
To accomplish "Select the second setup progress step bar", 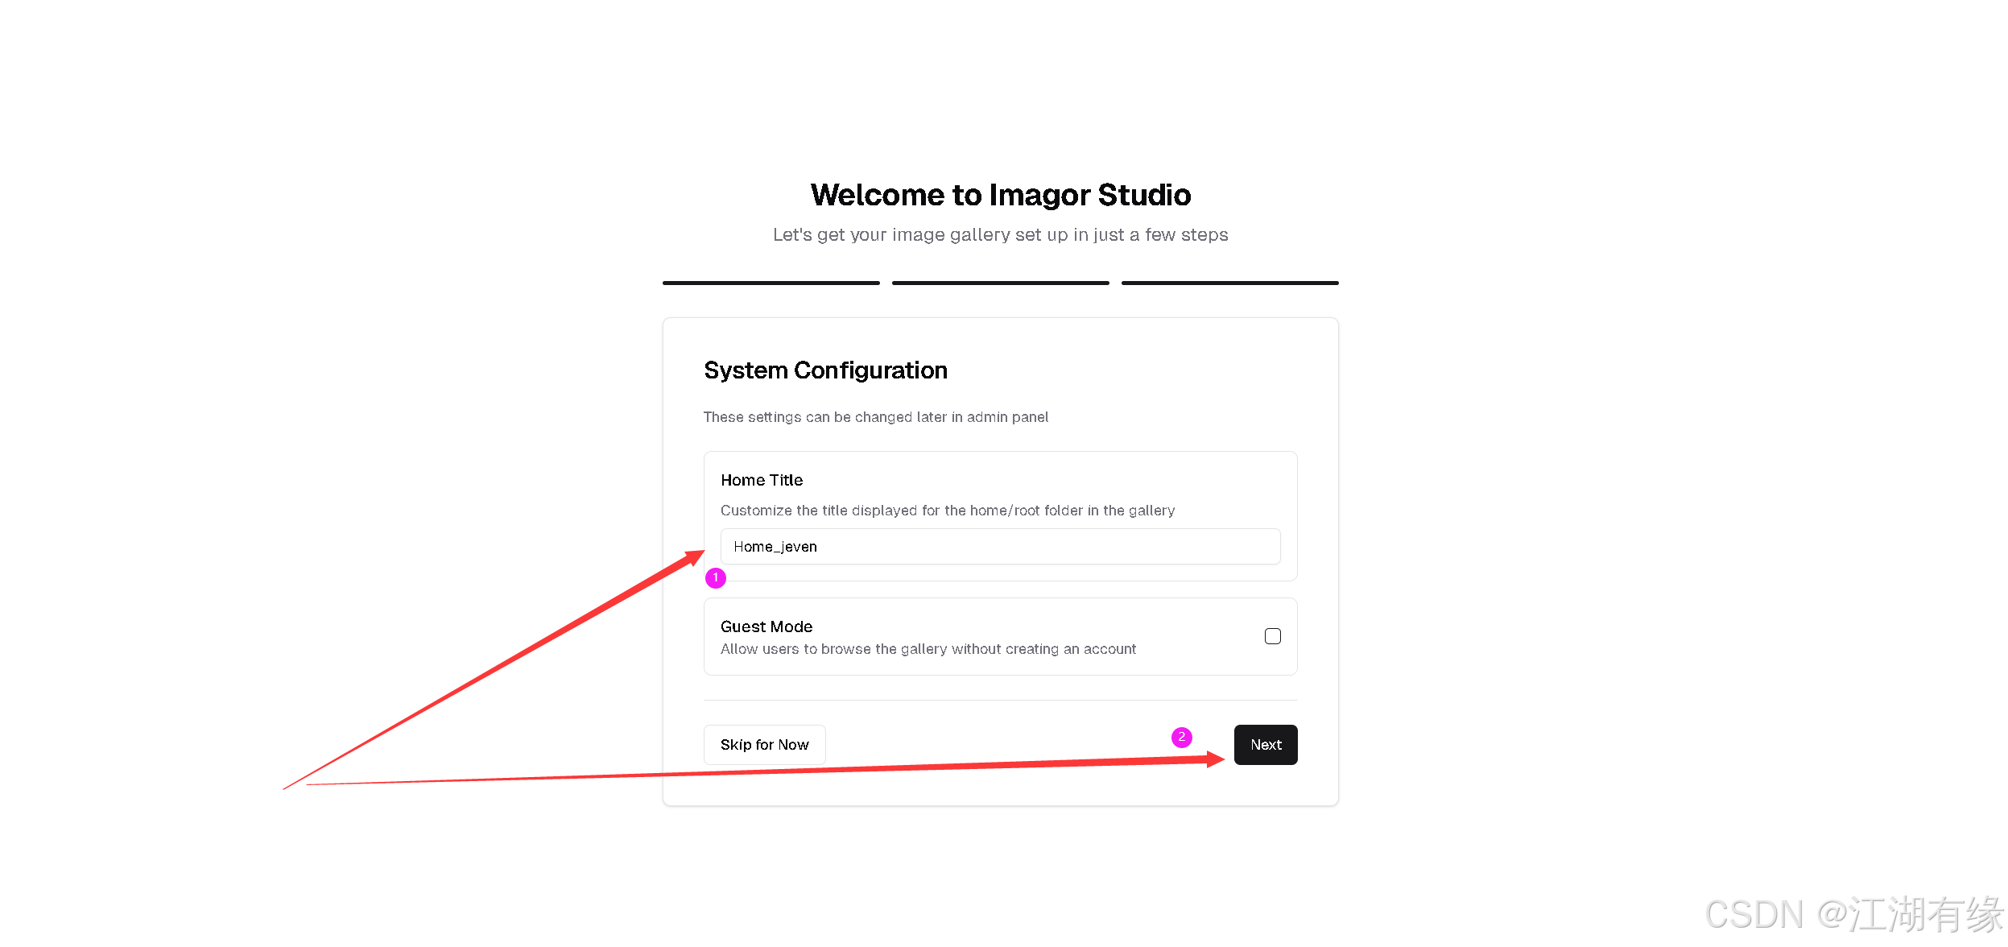I will coord(1000,283).
